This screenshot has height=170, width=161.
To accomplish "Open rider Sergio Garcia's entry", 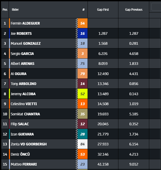I will point(22,54).
